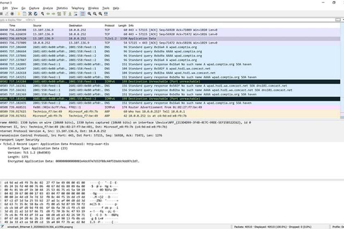Open the Analyze menu
The image size is (344, 229).
point(48,8)
